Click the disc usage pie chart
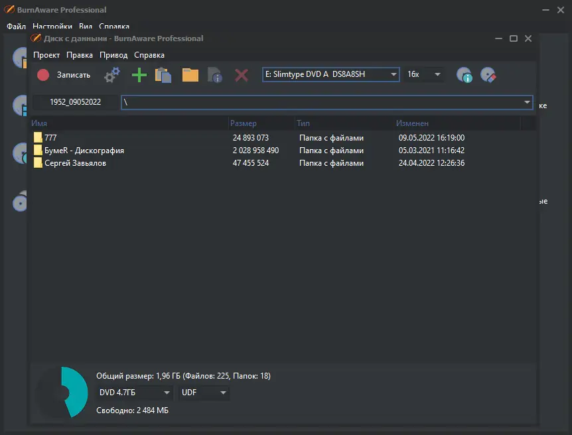Image resolution: width=572 pixels, height=435 pixels. click(x=62, y=393)
